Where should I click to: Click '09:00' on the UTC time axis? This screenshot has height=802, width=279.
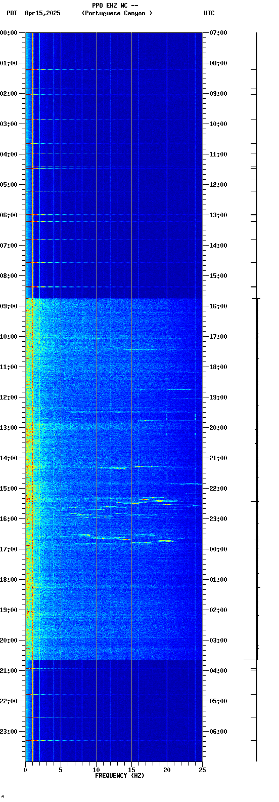218,94
